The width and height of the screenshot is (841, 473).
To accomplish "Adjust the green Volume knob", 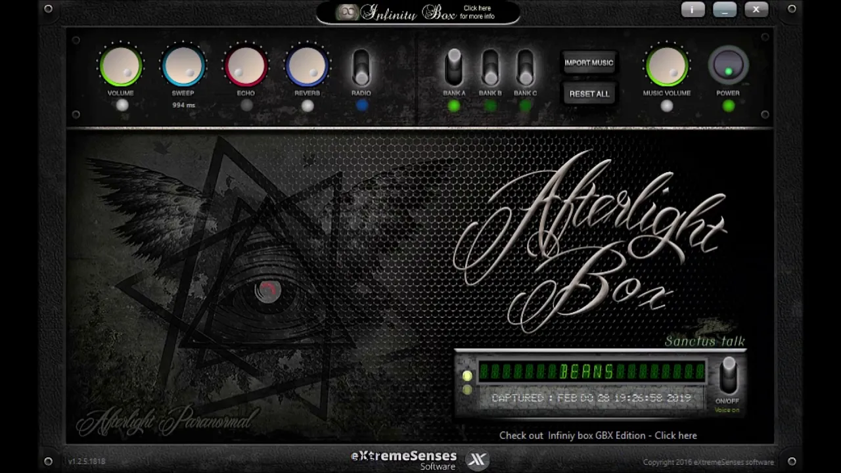I will click(x=120, y=66).
